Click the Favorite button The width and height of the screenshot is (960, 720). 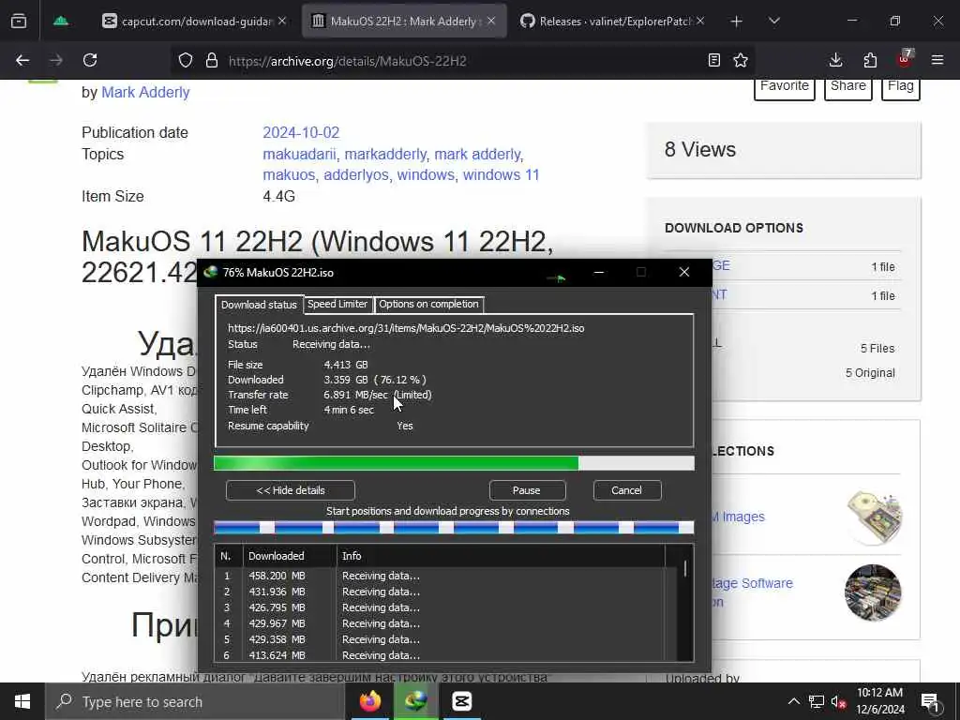pyautogui.click(x=785, y=87)
